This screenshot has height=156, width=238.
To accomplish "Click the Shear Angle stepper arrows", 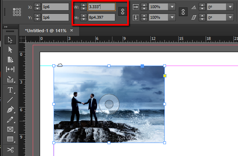I will (202, 18).
